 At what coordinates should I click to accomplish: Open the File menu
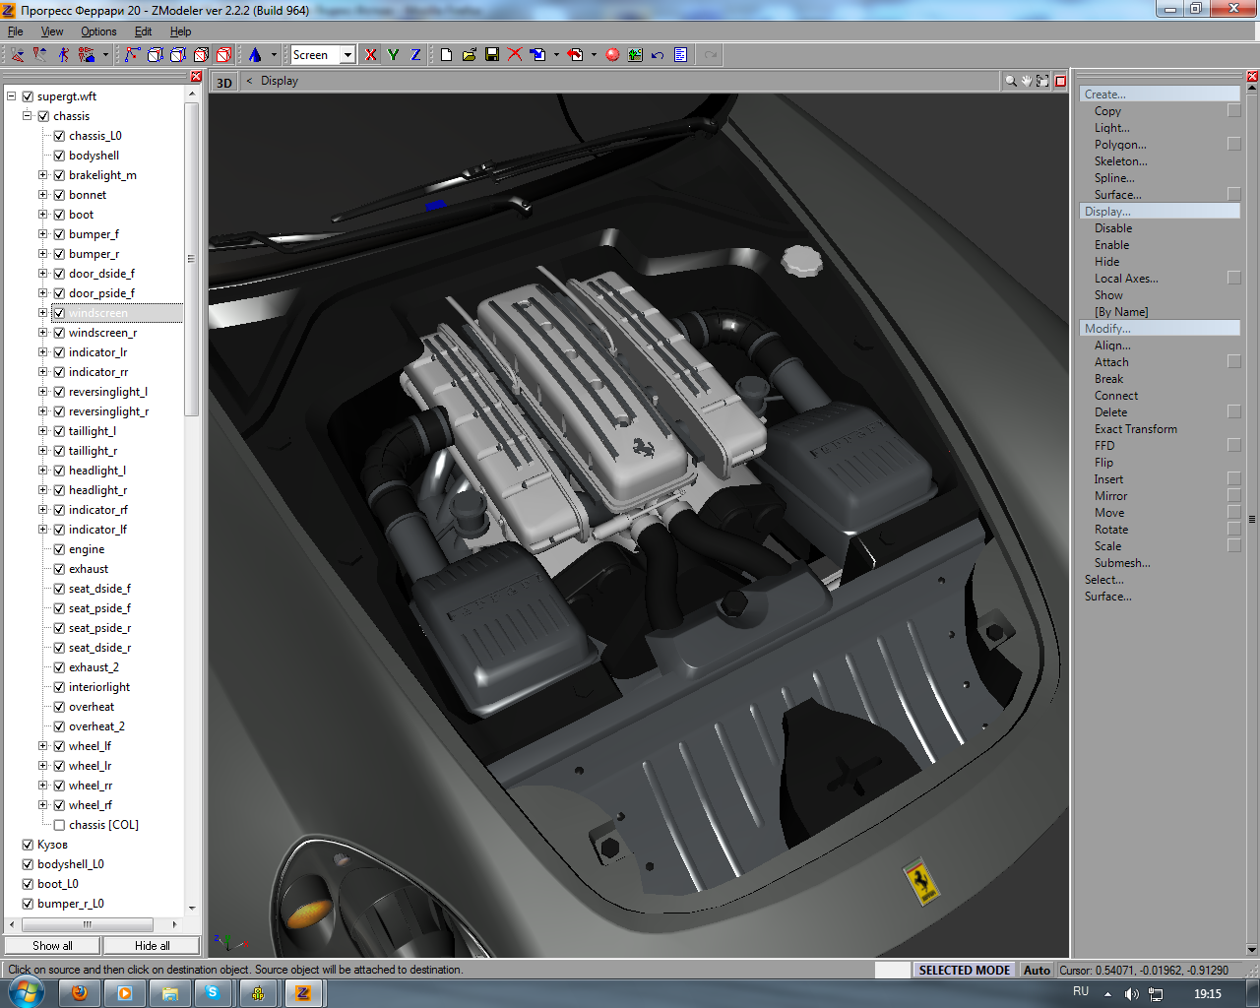[16, 31]
